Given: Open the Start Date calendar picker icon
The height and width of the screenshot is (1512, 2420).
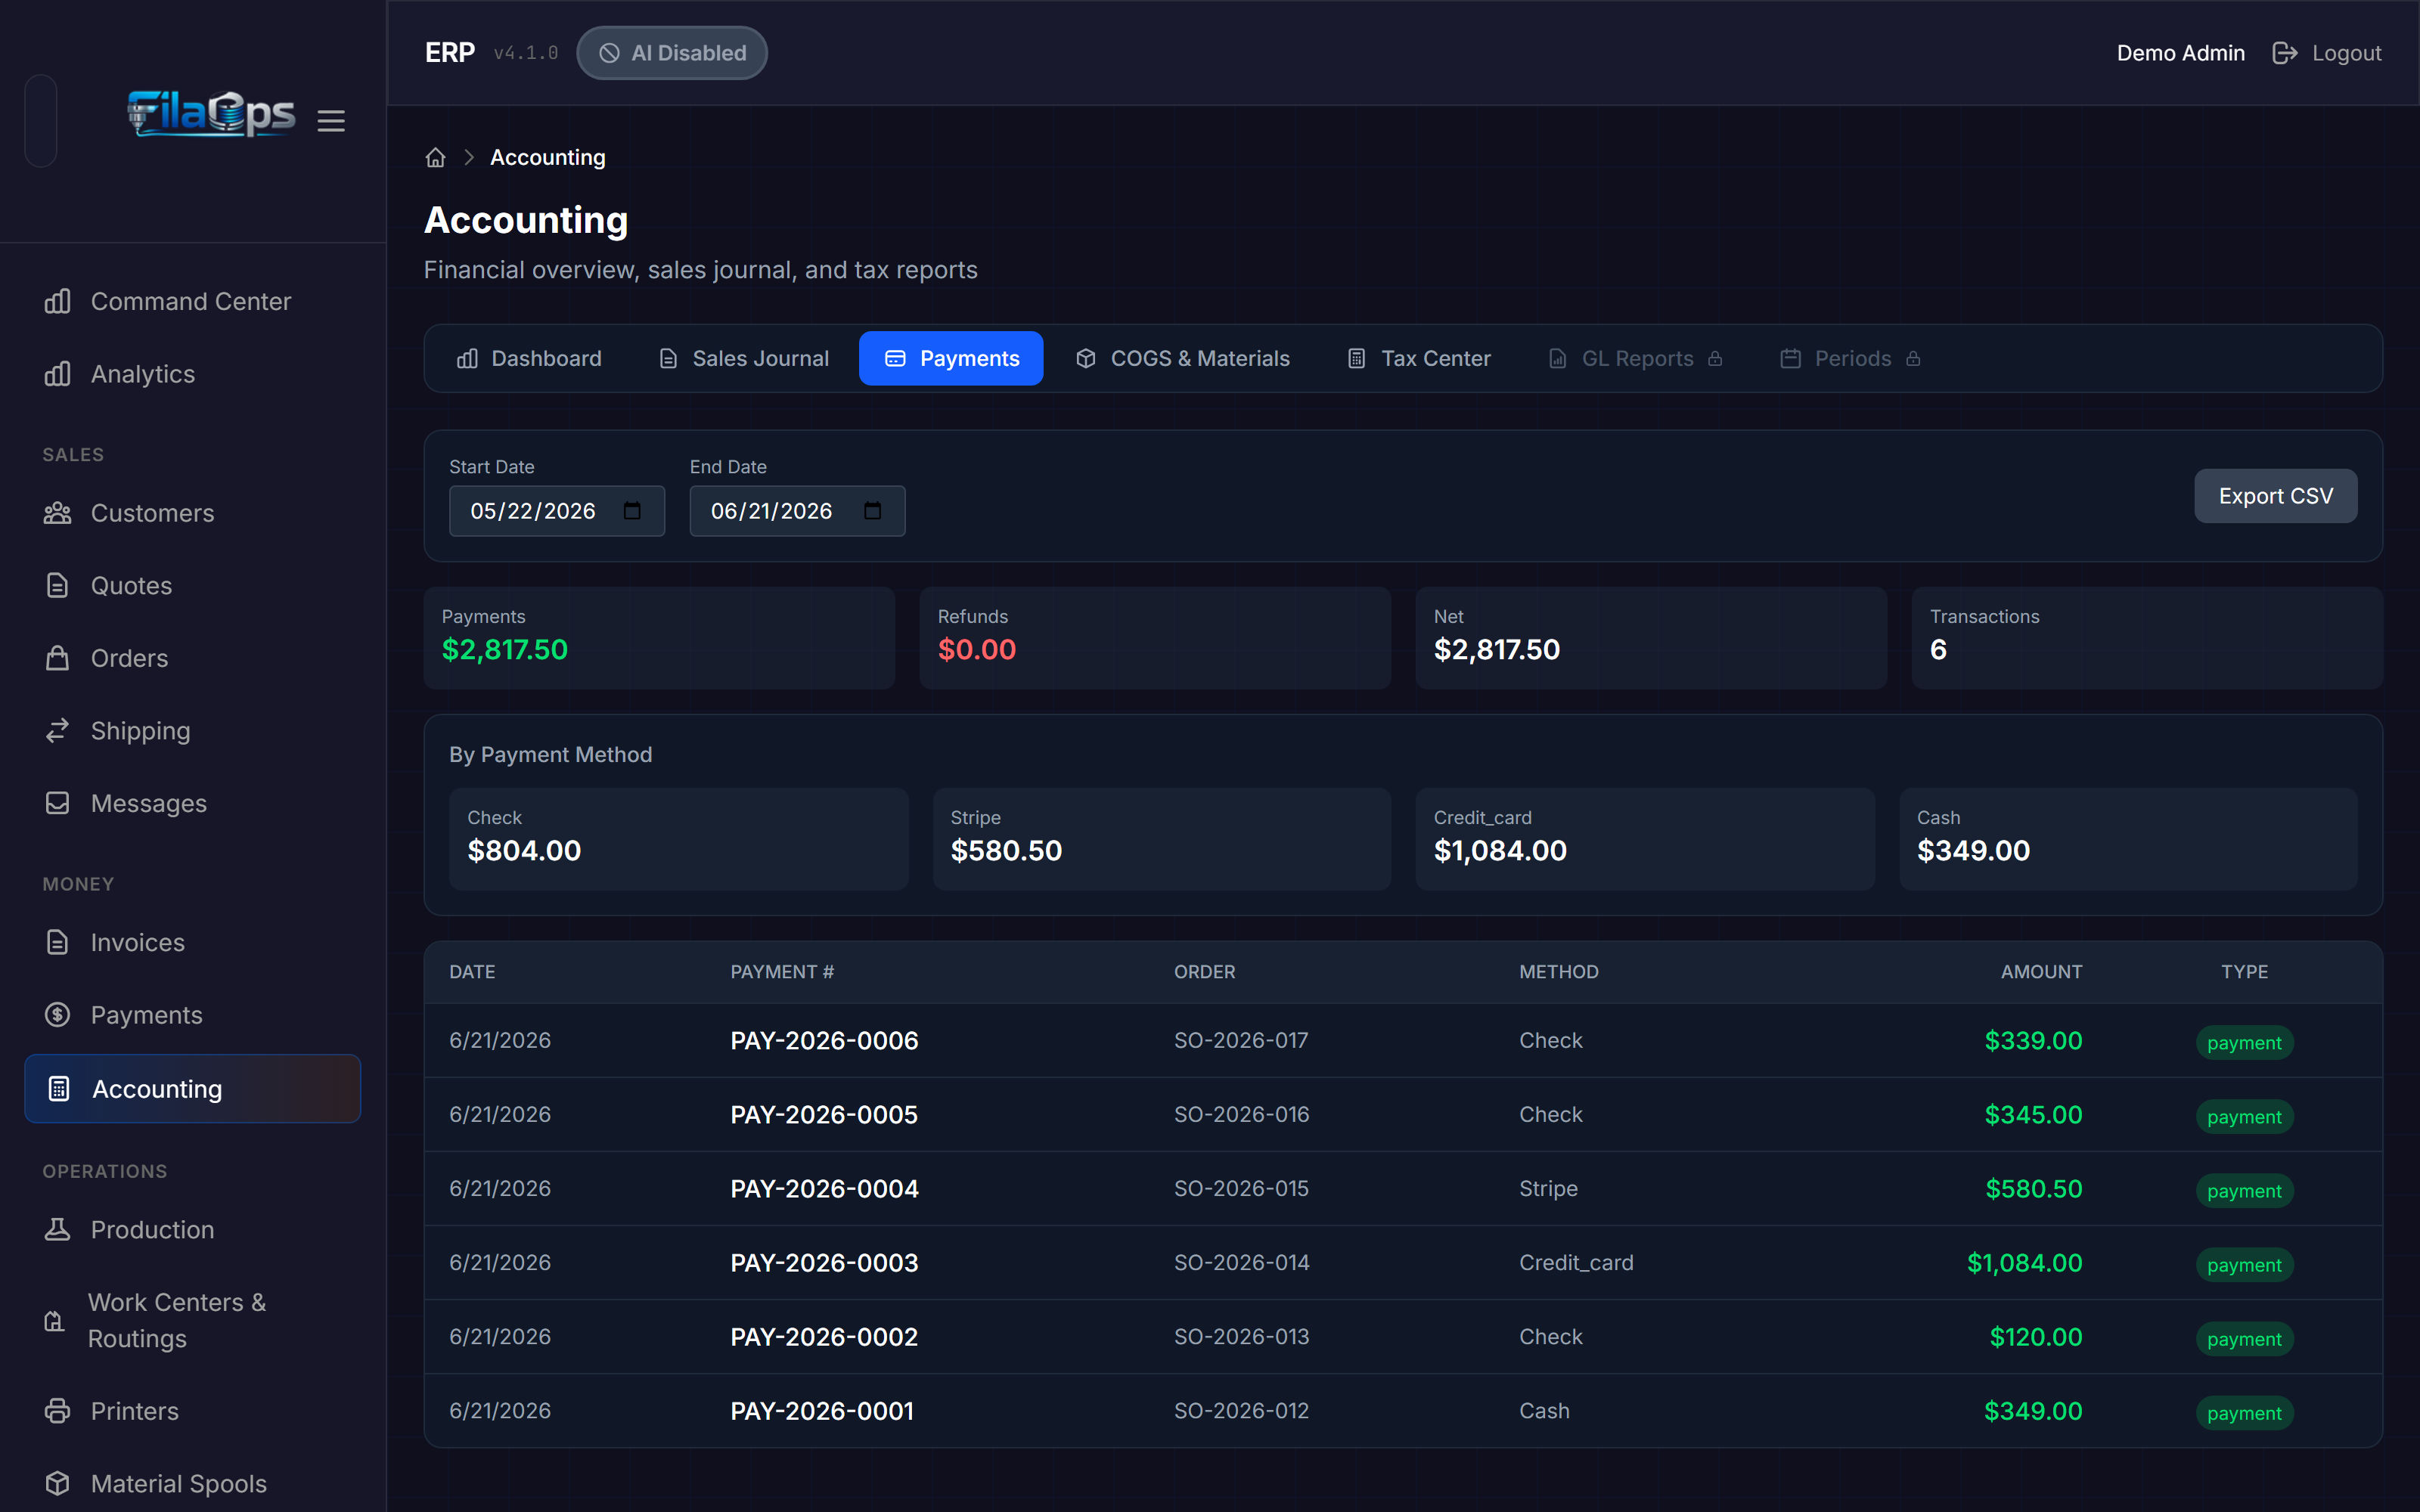Looking at the screenshot, I should click(x=632, y=511).
